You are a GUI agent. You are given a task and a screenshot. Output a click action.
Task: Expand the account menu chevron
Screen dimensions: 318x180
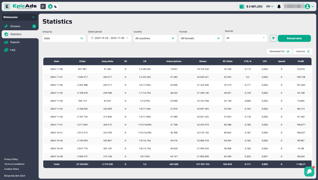[x=312, y=7]
